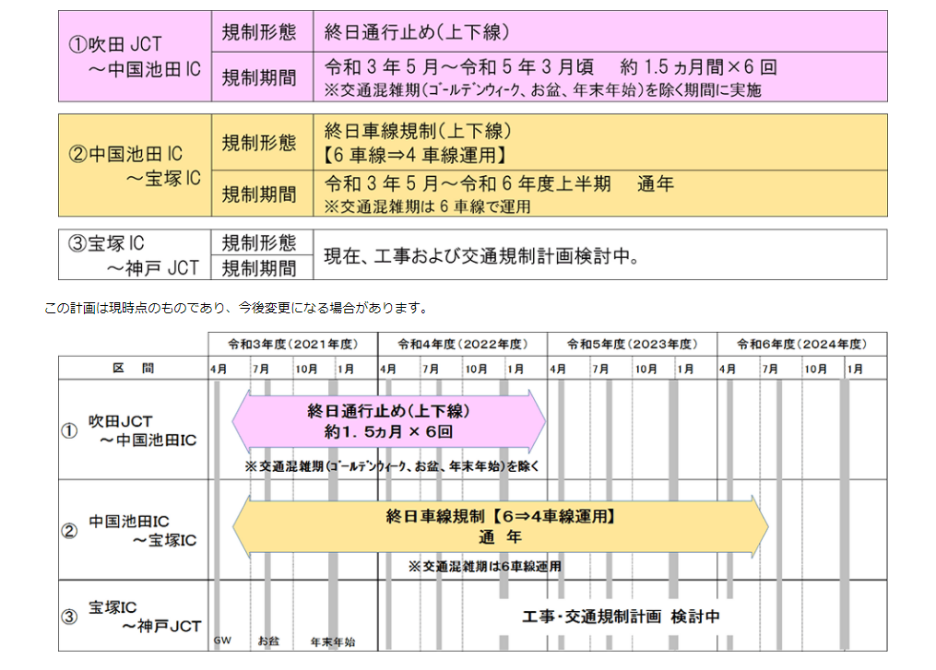The image size is (936, 670).
Task: Click the circled ③ number in the chart row
Action: coord(69,617)
